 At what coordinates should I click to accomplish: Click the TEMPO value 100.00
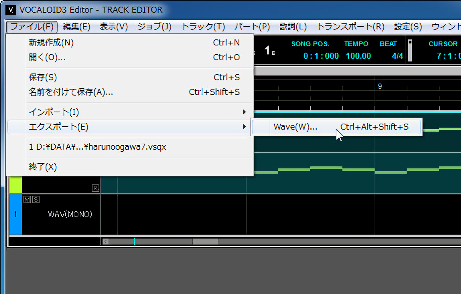358,56
